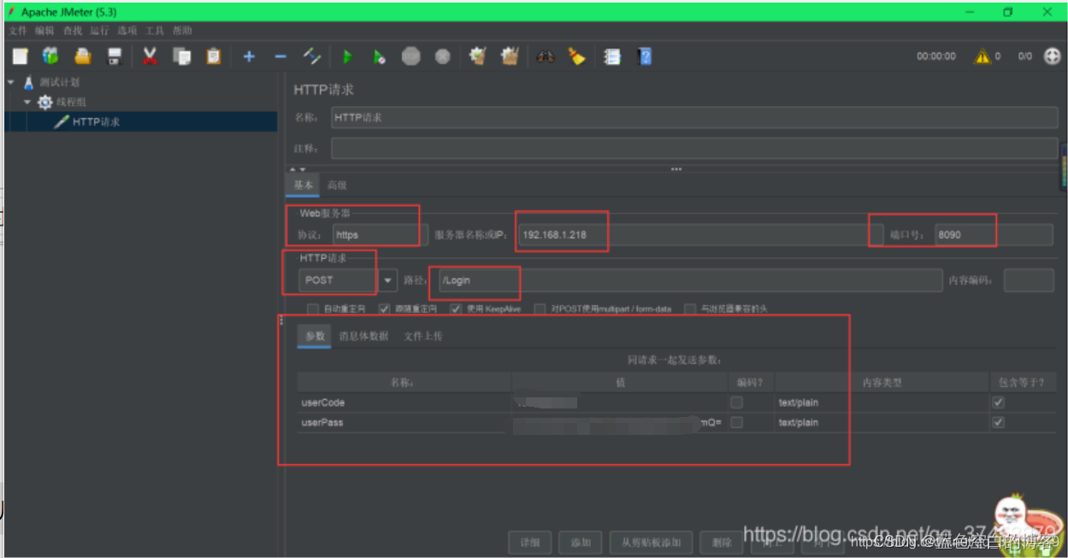1068x558 pixels.
Task: Click the gear icon of 线程组
Action: click(x=45, y=102)
